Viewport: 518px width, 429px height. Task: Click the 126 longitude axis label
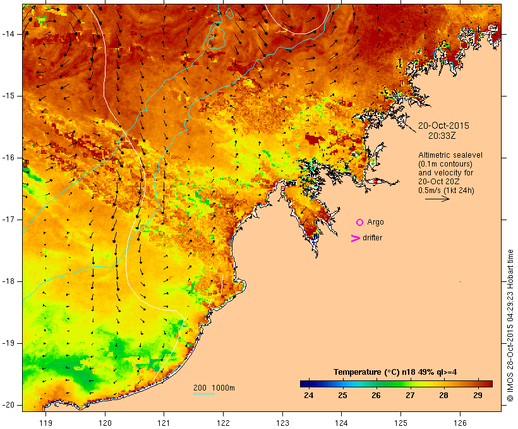pyautogui.click(x=460, y=423)
